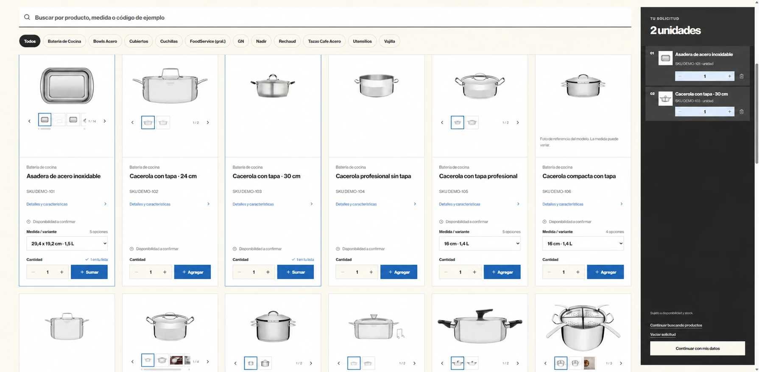759x372 pixels.
Task: Show previous image of Asadera de acero inoxidable
Action: 29,121
